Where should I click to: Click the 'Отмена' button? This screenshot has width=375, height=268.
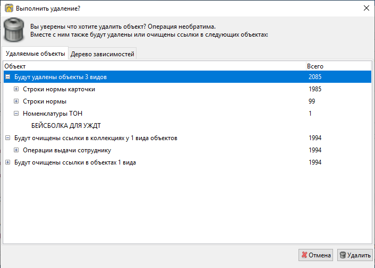(x=316, y=255)
